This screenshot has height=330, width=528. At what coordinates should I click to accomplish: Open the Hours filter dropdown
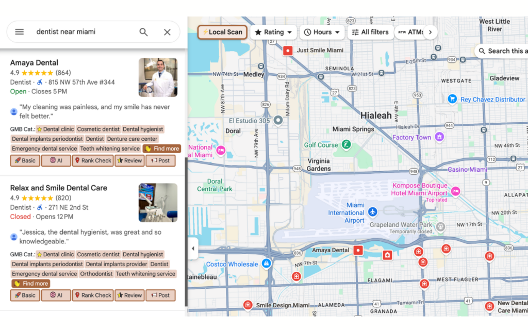[x=322, y=32]
